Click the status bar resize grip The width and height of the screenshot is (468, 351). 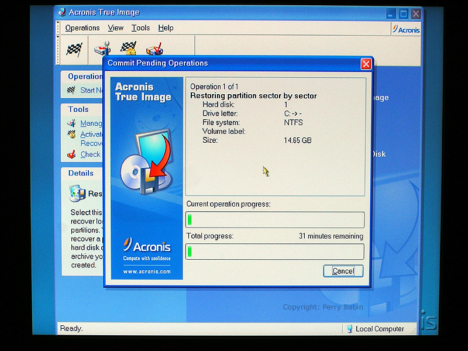click(414, 331)
